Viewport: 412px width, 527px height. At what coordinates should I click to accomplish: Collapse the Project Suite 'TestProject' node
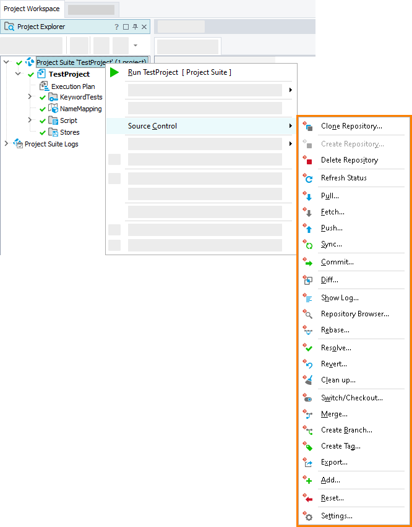(x=6, y=62)
